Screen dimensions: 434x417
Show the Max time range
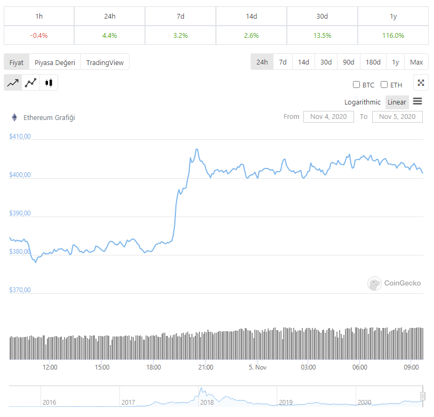[x=416, y=62]
